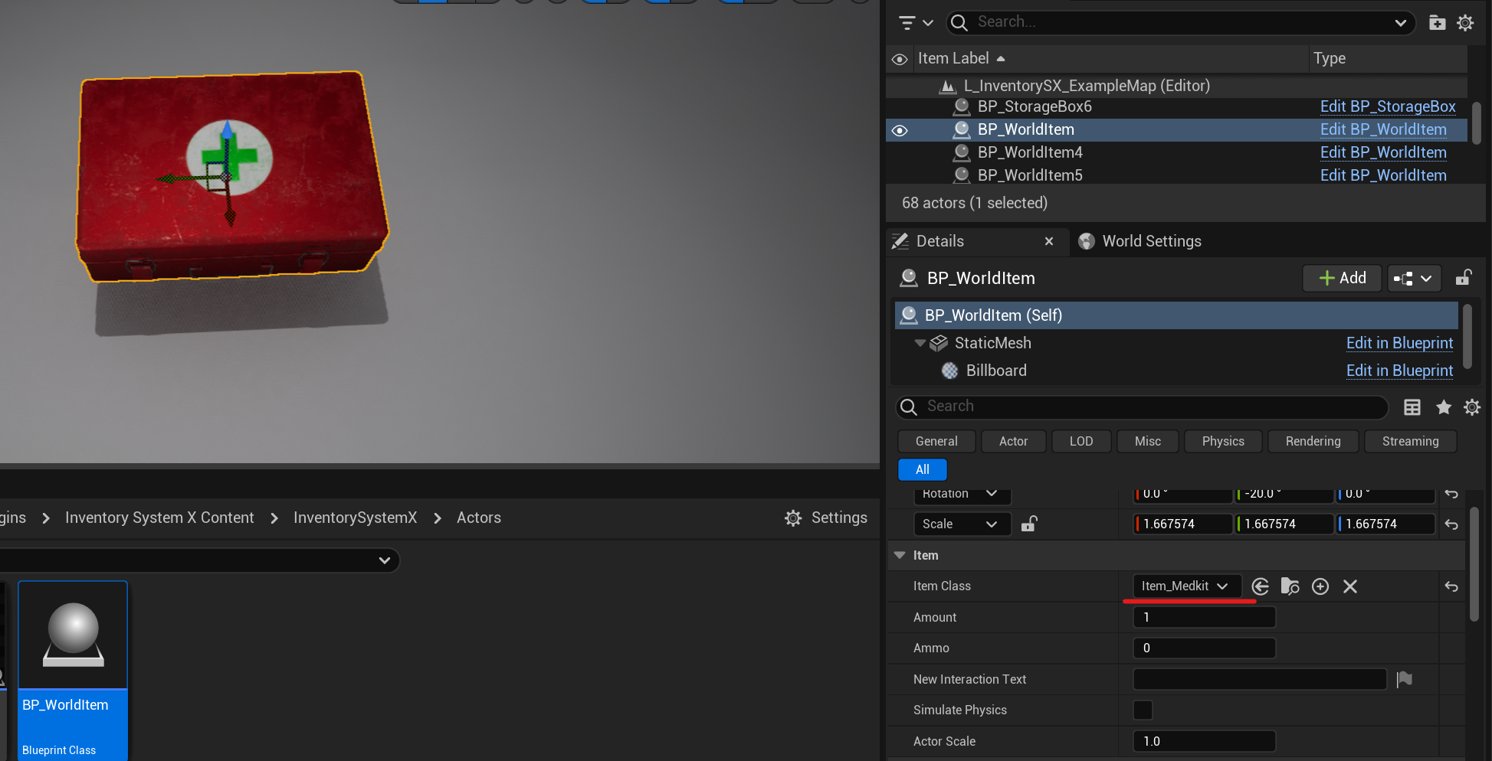Viewport: 1492px width, 761px height.
Task: Click the level icon next to L_InventorySX_ExampleMap
Action: (x=948, y=86)
